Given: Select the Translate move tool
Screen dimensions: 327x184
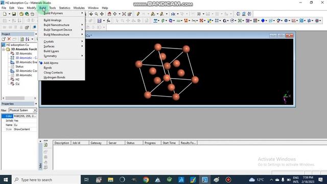Looking at the screenshot, I should coord(102,14).
